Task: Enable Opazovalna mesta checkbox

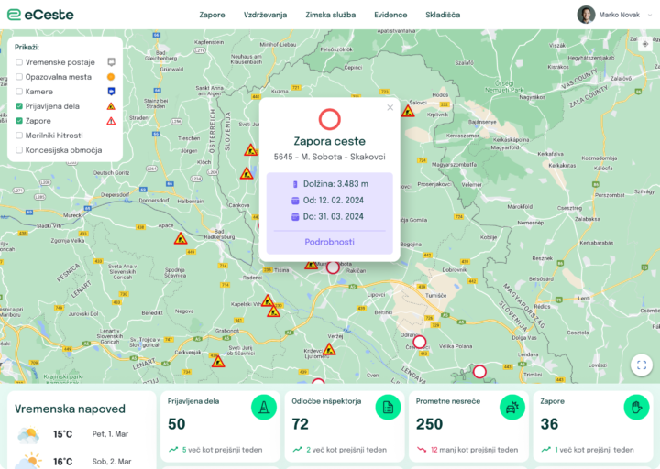Action: pyautogui.click(x=19, y=77)
